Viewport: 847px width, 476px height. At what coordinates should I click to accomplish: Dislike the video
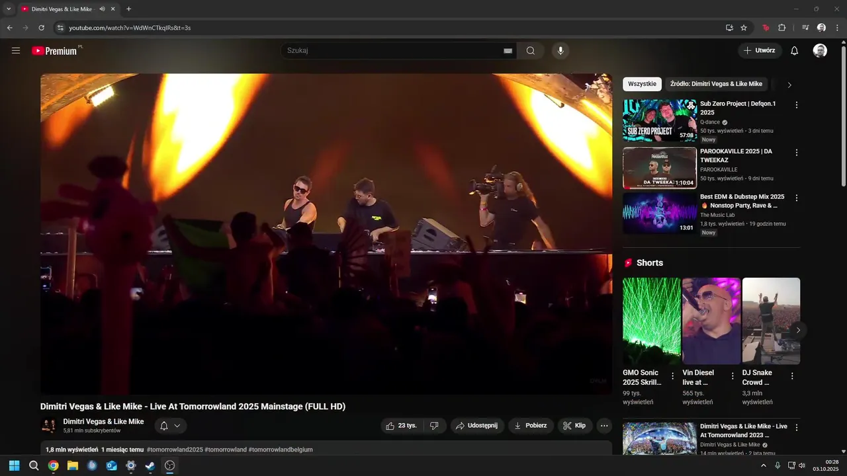434,426
